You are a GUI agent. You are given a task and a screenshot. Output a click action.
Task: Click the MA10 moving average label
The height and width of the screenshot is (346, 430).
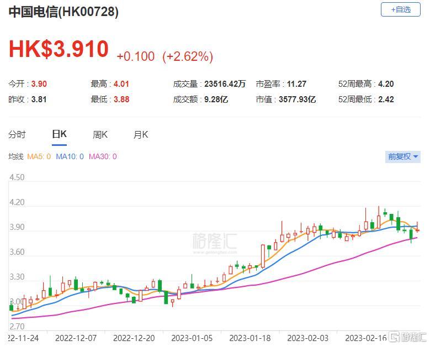pyautogui.click(x=70, y=156)
